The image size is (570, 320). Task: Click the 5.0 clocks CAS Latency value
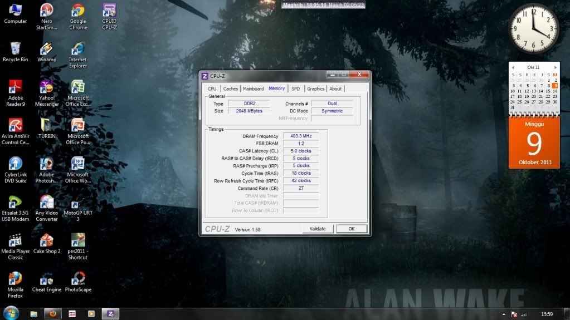point(301,151)
